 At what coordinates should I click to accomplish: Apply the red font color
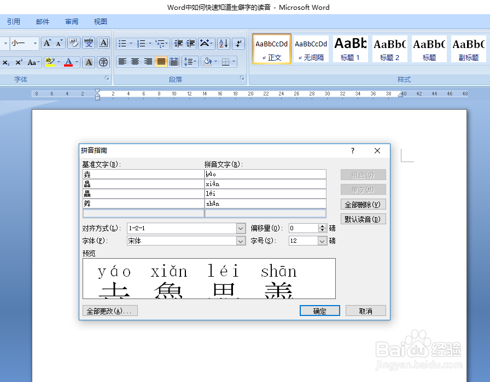click(x=68, y=62)
